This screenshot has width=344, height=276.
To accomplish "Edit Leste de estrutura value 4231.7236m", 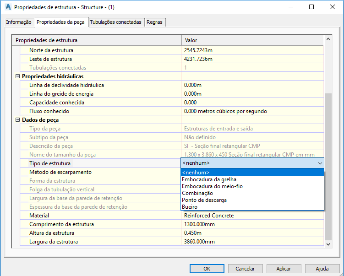I will pos(252,59).
